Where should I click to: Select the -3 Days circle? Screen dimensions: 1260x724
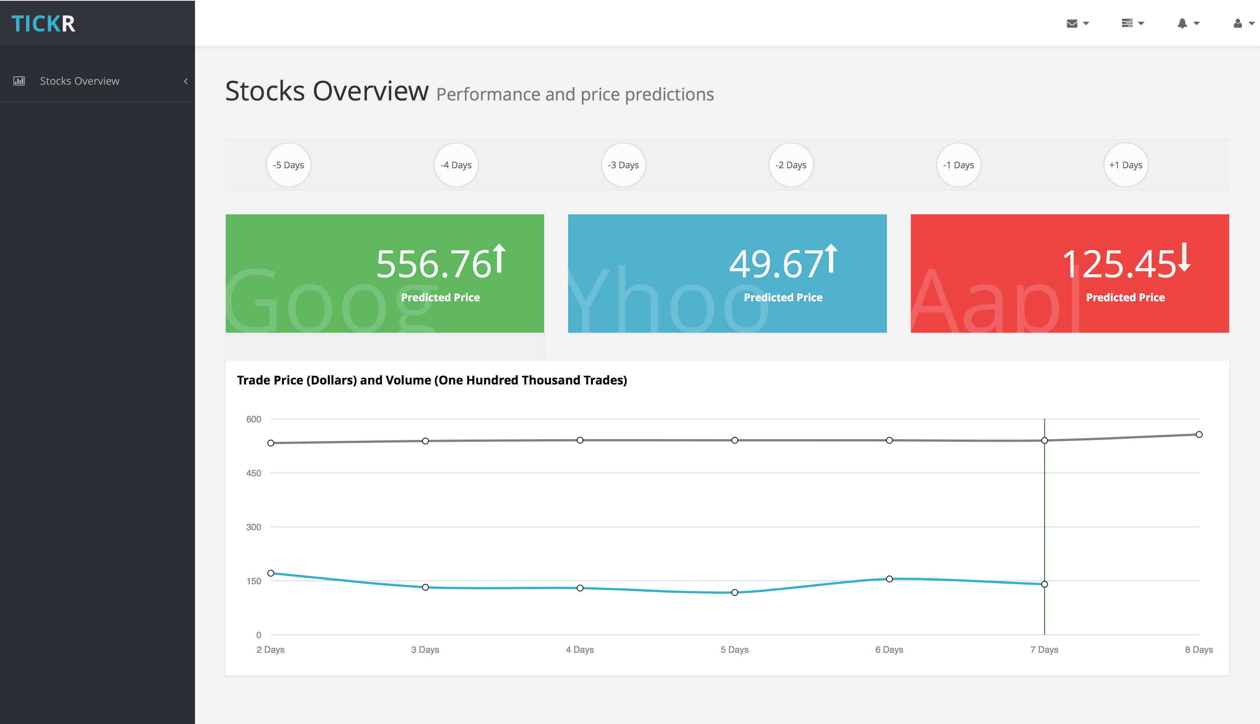click(623, 165)
